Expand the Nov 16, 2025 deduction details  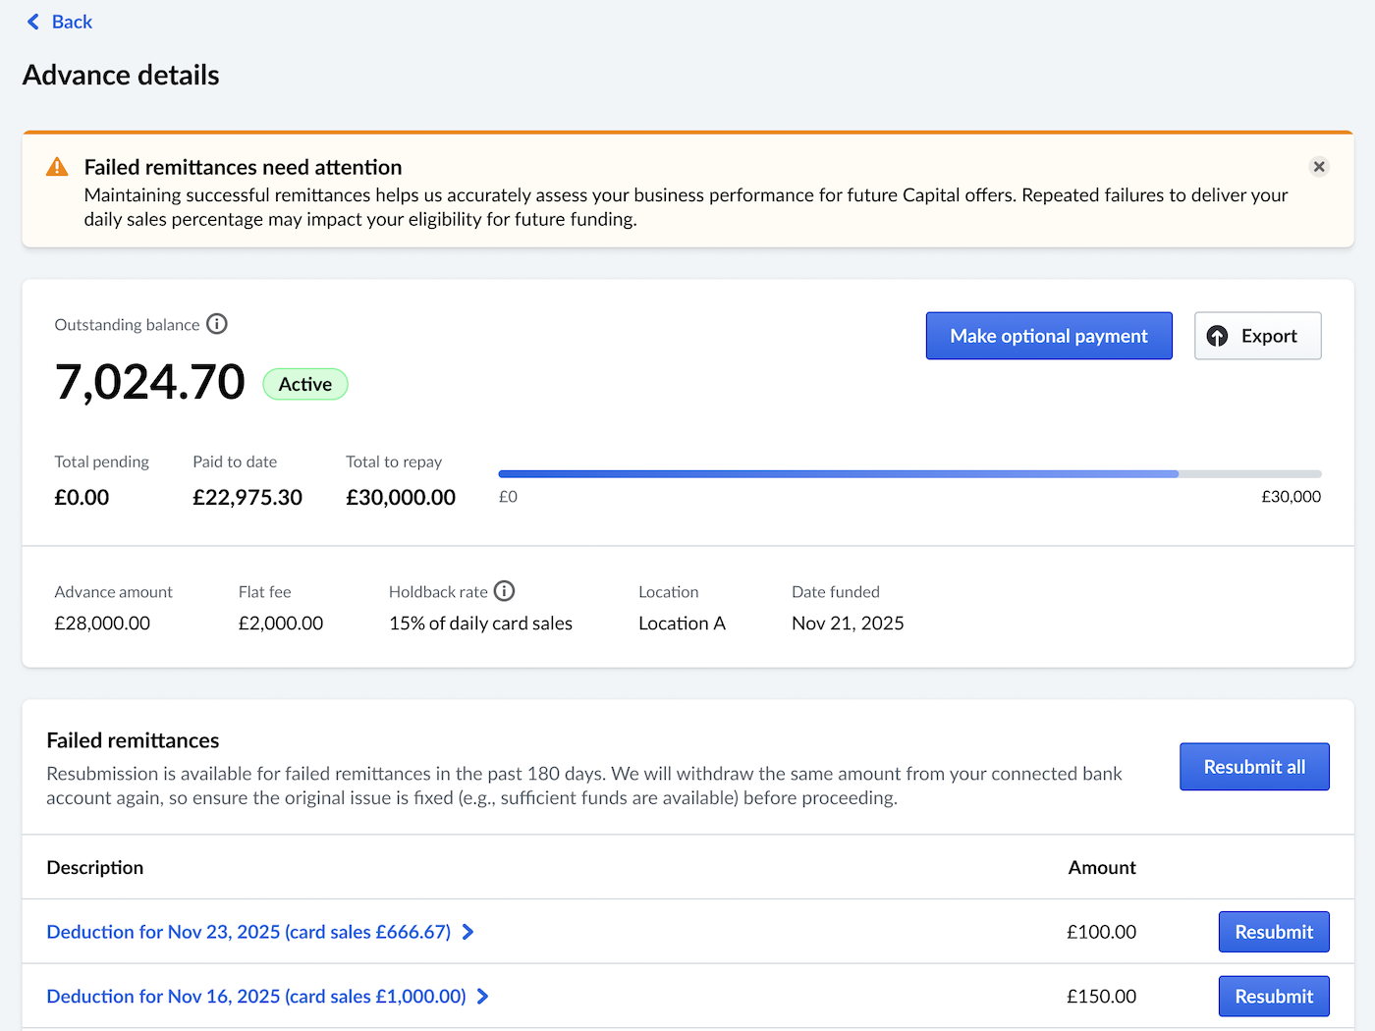click(255, 996)
